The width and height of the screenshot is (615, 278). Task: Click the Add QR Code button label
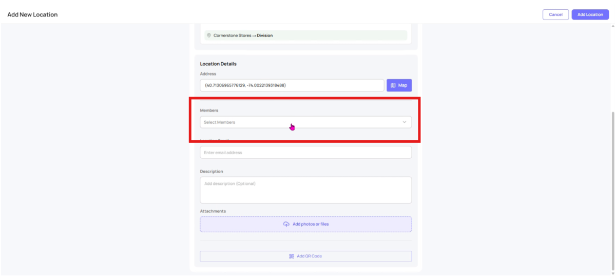click(309, 256)
